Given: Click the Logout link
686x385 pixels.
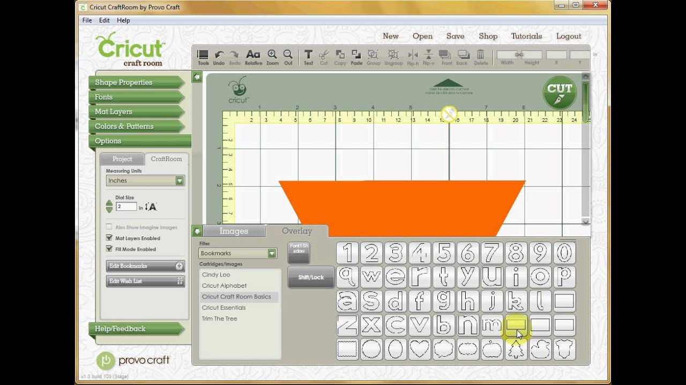Looking at the screenshot, I should (569, 36).
